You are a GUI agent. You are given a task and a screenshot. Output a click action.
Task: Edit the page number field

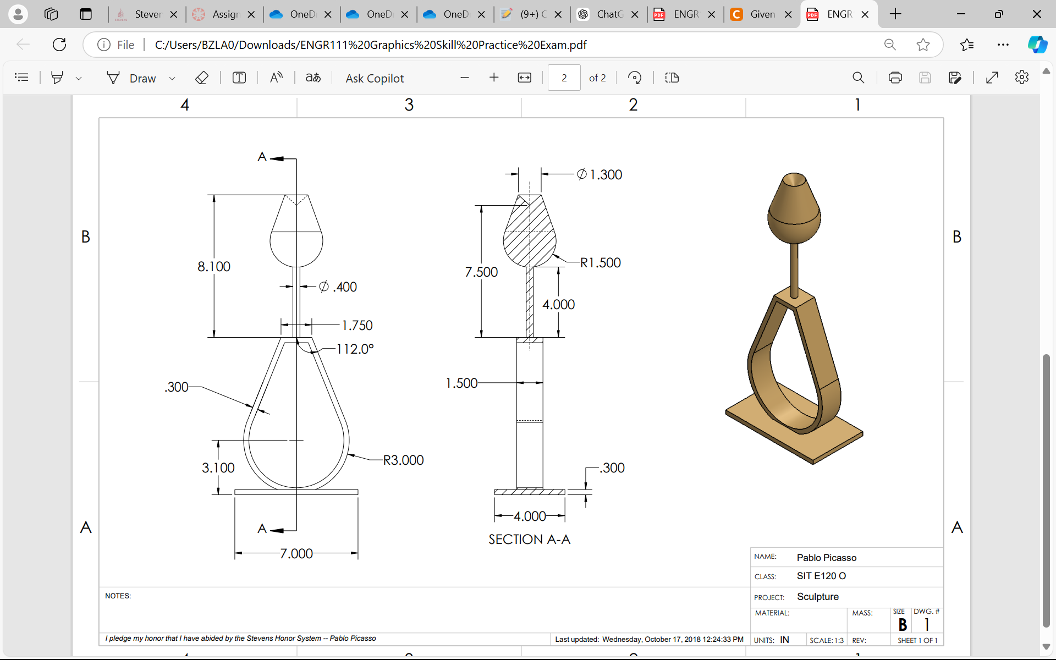pyautogui.click(x=564, y=78)
